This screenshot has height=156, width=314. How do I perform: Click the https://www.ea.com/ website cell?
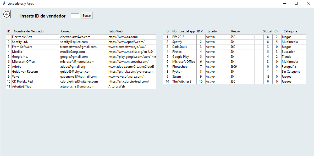[x=132, y=37]
